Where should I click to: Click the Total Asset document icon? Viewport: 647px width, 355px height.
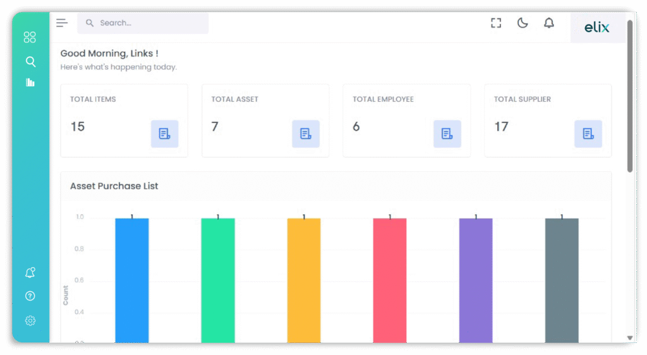click(x=306, y=134)
